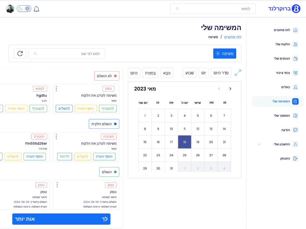Select day 7 in the calendar

(224, 116)
